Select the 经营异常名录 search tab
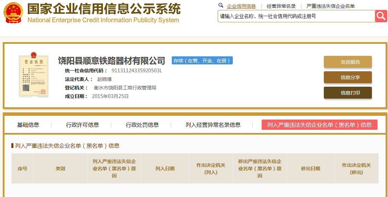 (281, 6)
